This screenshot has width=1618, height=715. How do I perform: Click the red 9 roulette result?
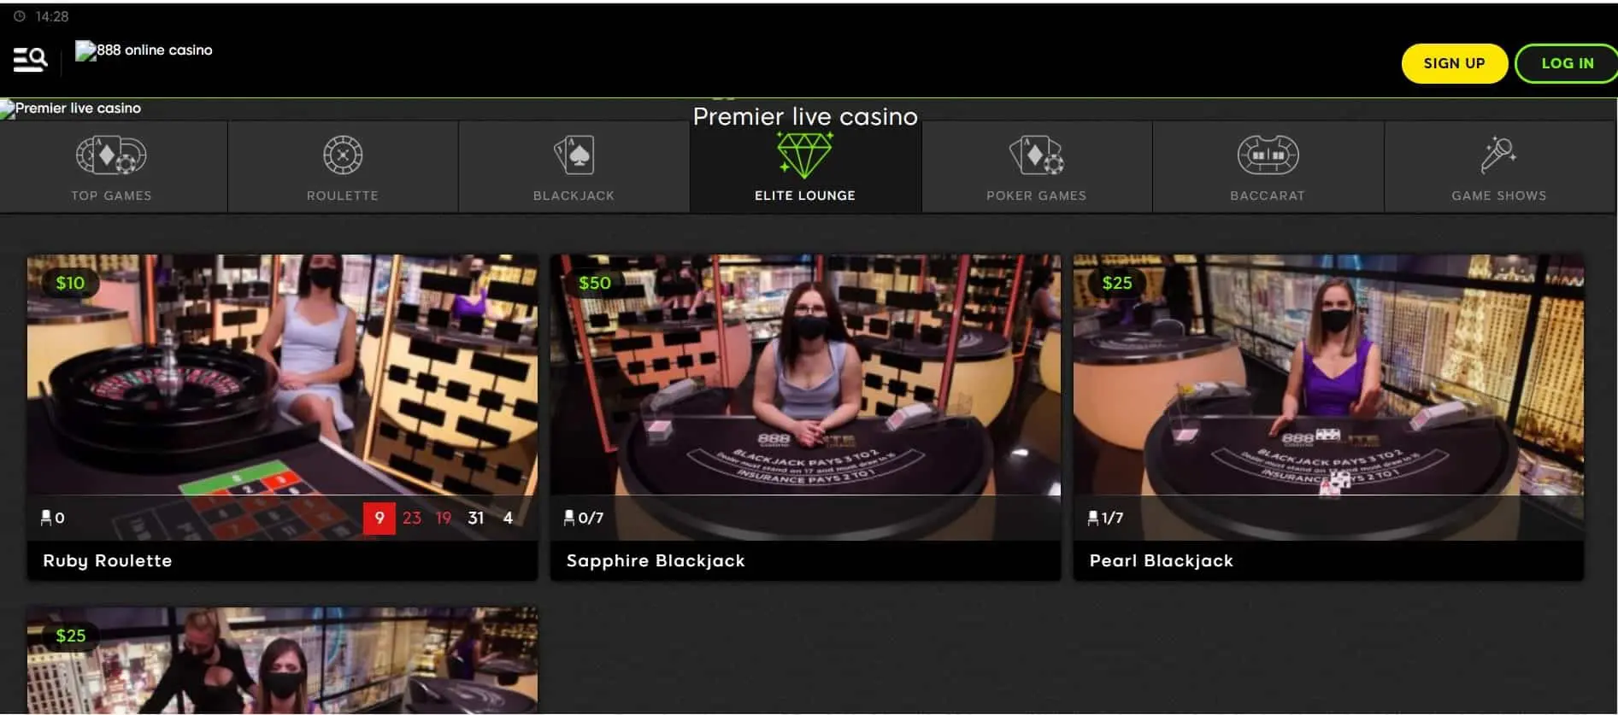[379, 518]
